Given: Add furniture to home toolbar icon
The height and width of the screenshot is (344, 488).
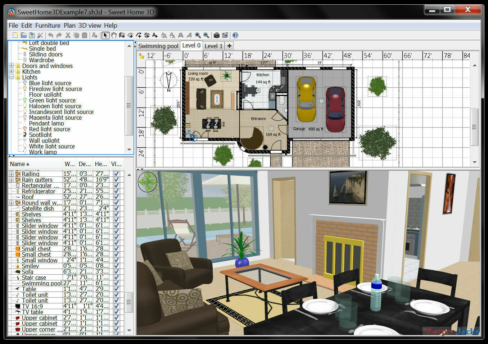Looking at the screenshot, I should tap(95, 35).
